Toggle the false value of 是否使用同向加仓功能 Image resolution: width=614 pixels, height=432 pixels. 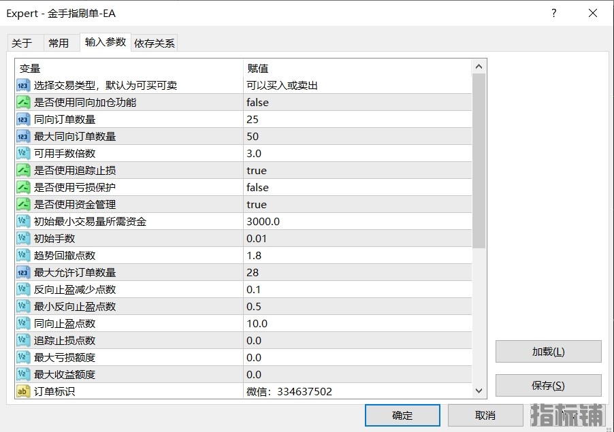coord(258,102)
